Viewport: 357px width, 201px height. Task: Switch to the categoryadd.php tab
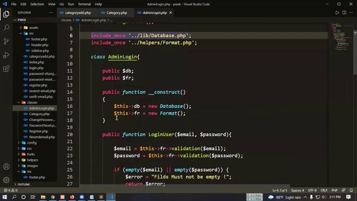[78, 13]
